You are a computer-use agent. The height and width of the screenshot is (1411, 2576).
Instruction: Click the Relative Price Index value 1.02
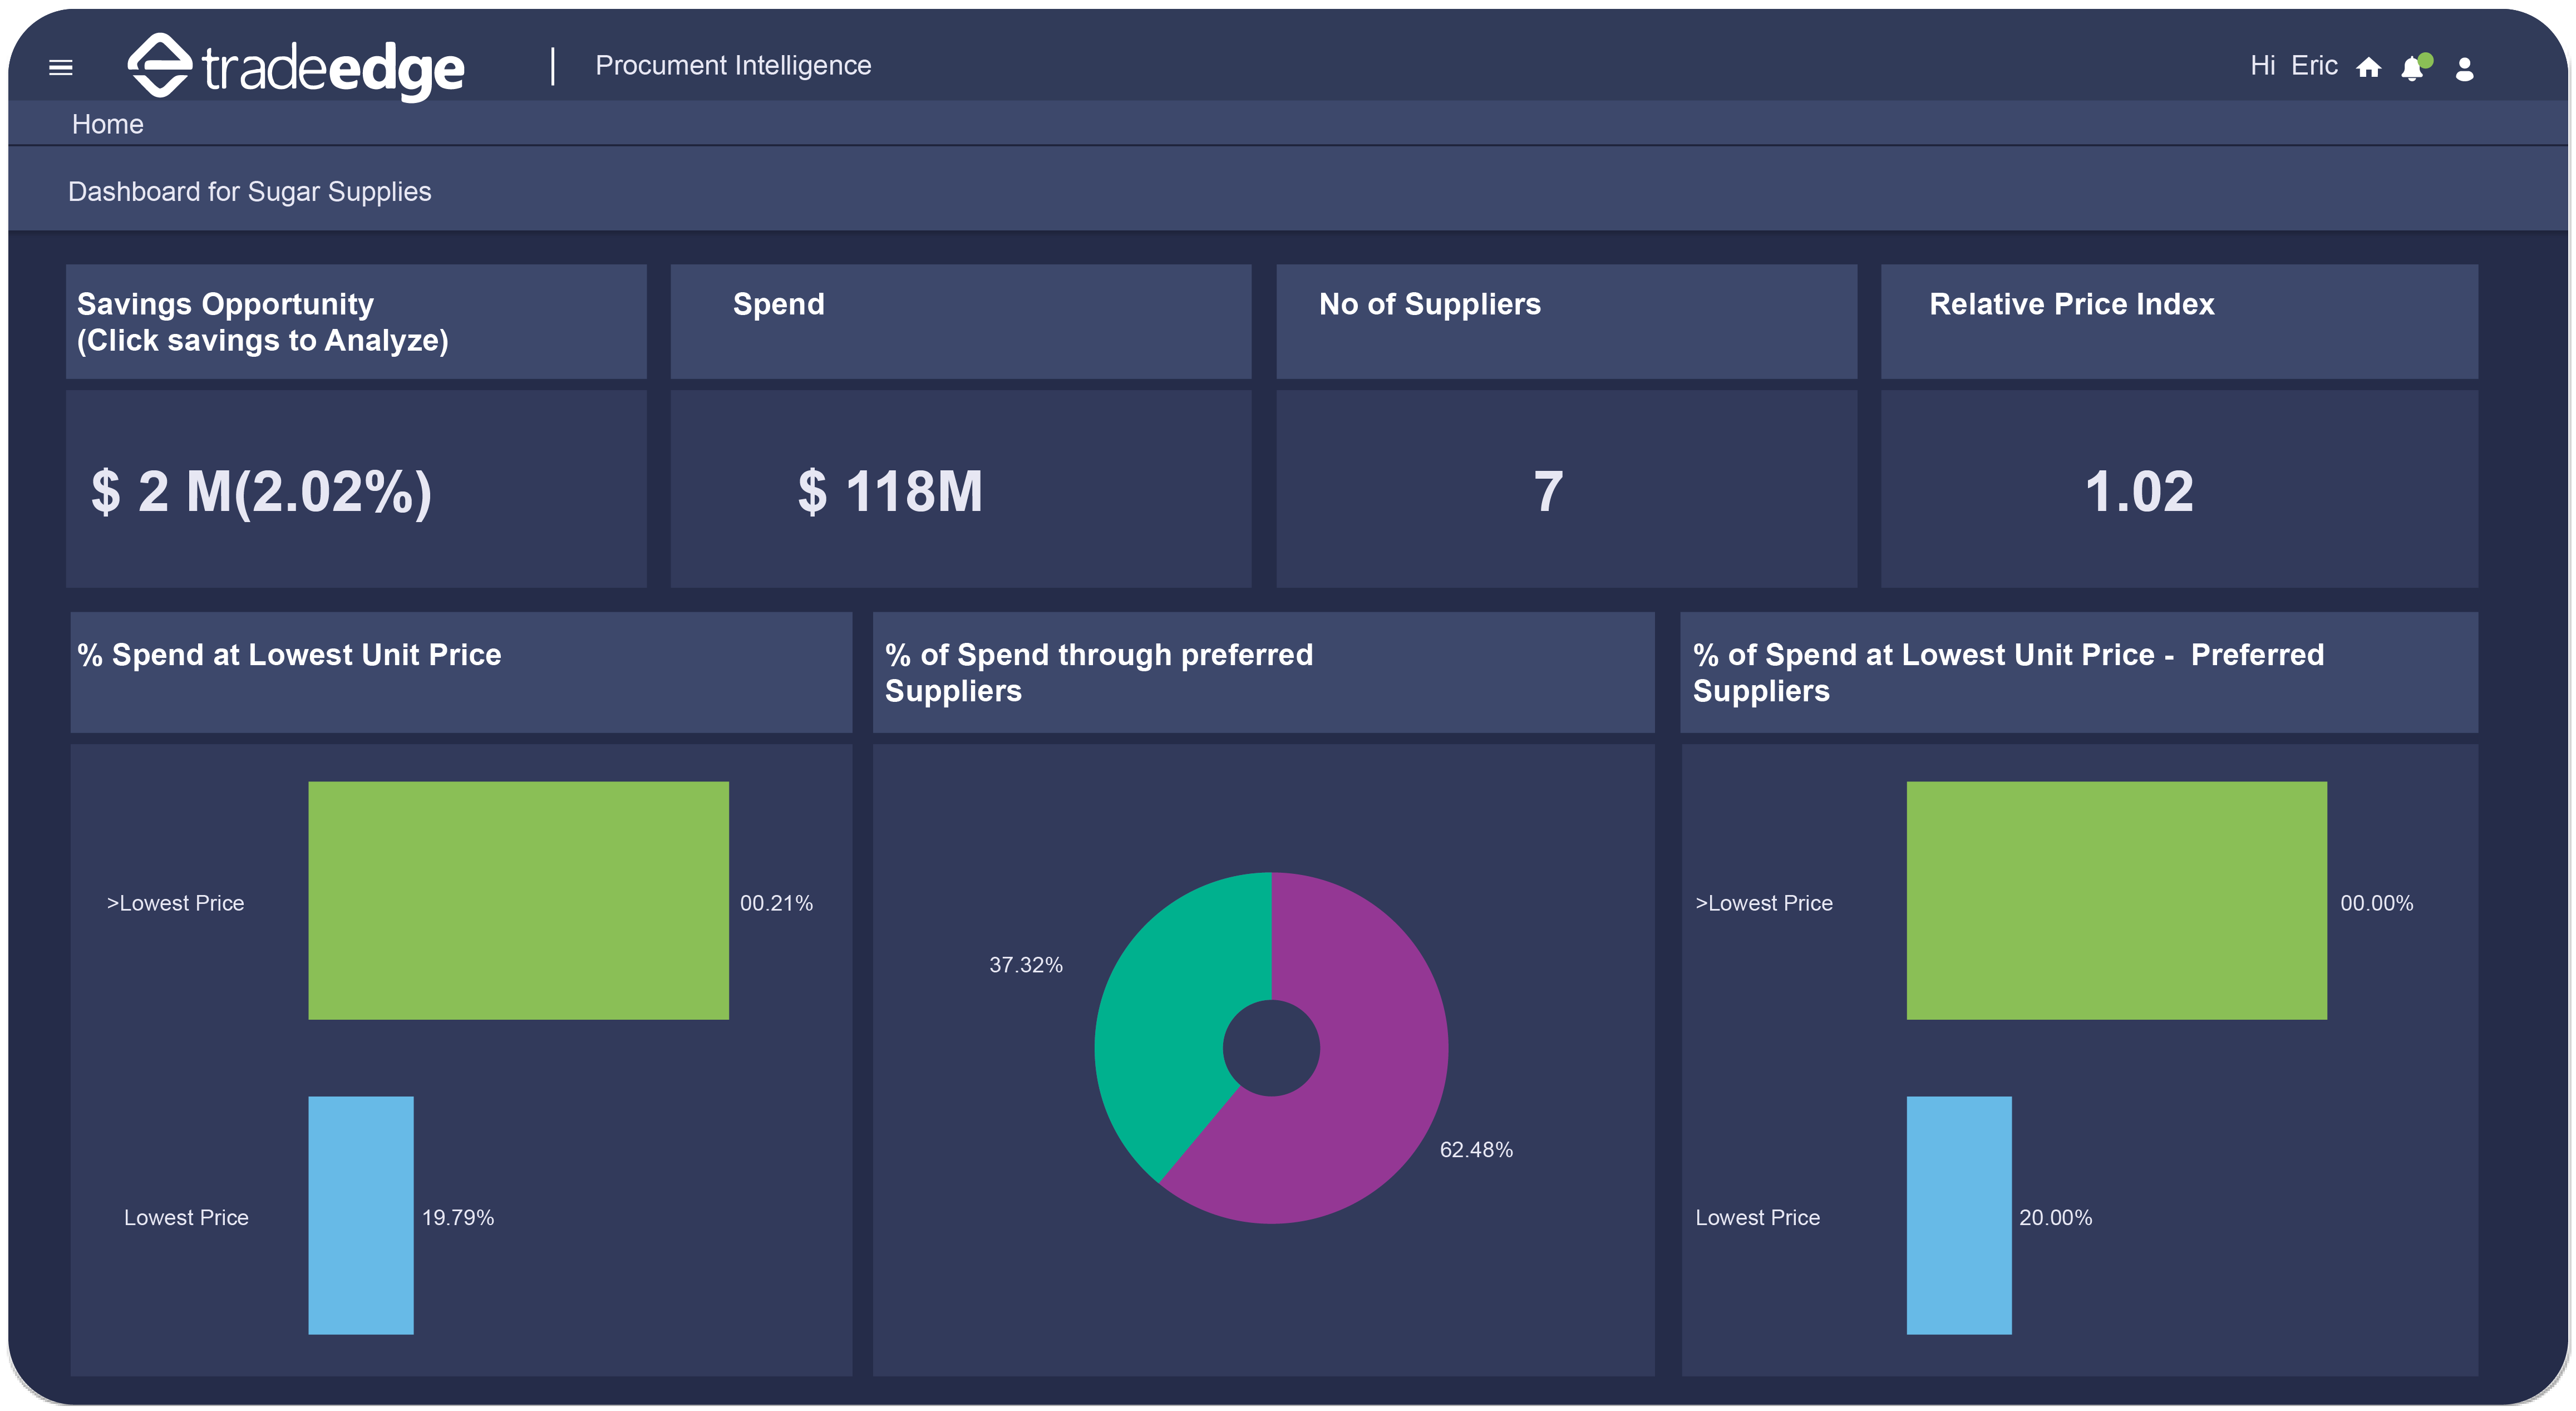pyautogui.click(x=2138, y=491)
